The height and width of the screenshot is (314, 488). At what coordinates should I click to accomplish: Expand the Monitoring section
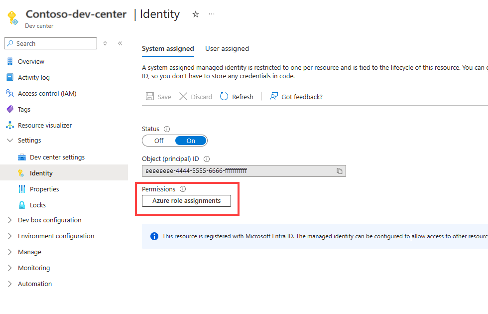tap(10, 268)
